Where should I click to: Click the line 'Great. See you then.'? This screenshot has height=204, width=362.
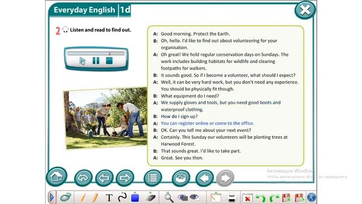pos(182,158)
